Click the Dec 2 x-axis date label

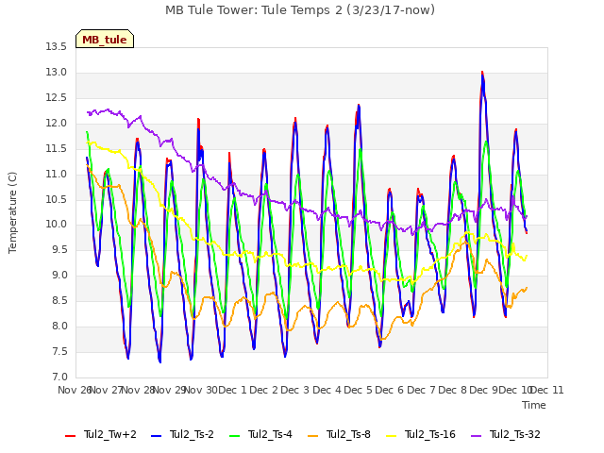pyautogui.click(x=264, y=390)
